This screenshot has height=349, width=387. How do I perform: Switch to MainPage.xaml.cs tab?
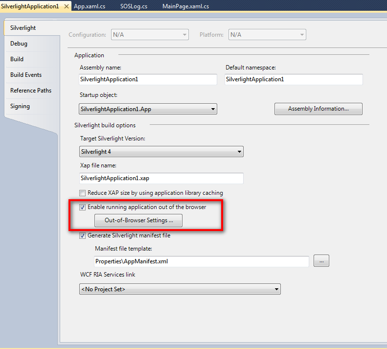185,6
